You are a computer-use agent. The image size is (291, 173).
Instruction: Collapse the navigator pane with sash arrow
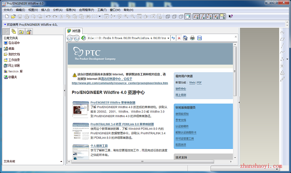65,91
